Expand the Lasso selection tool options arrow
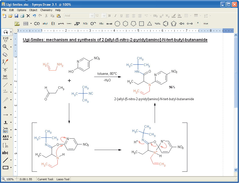The height and width of the screenshot is (183, 239). [11, 32]
